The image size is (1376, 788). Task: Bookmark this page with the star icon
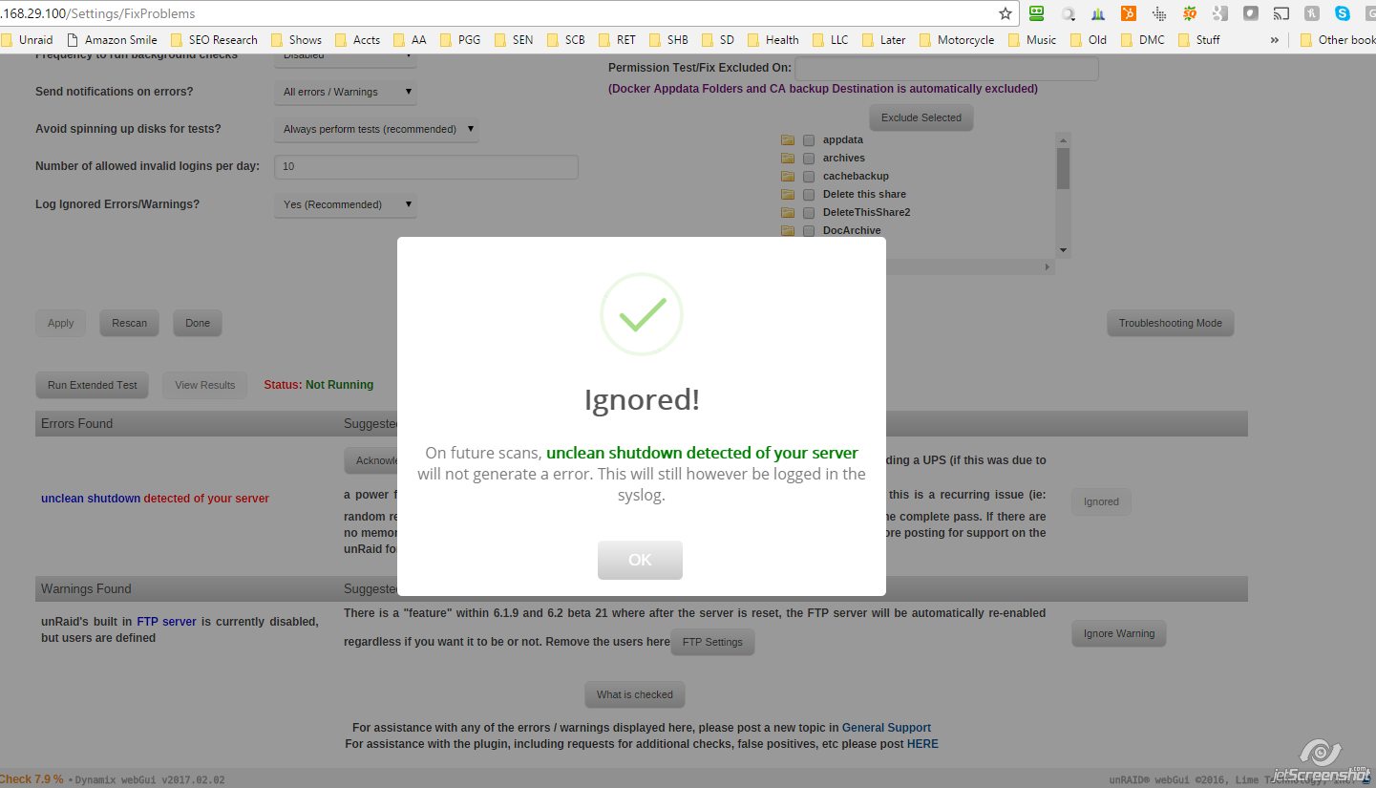(1005, 13)
